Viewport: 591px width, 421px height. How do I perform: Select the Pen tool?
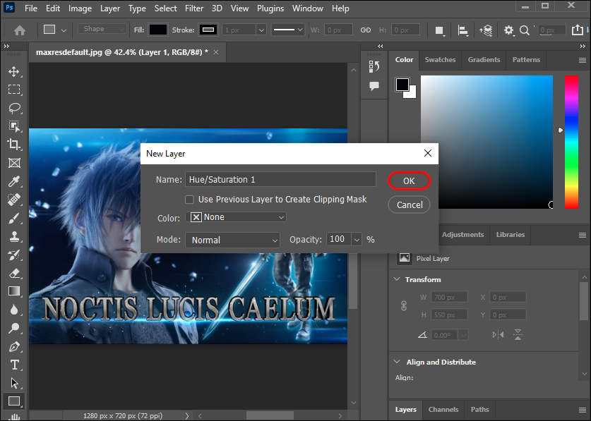(x=13, y=346)
